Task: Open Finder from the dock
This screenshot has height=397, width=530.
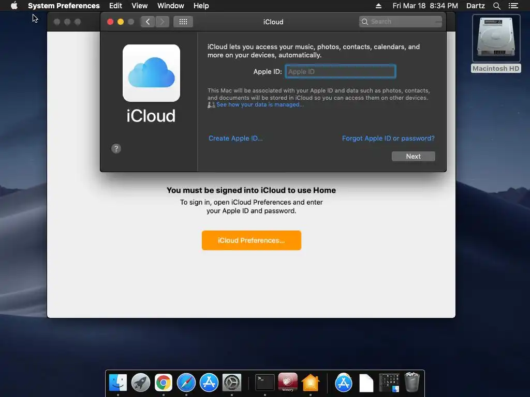Action: pos(118,383)
